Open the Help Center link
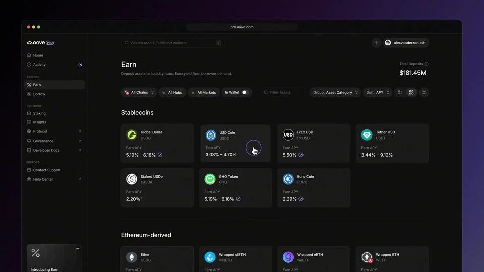 [54, 179]
